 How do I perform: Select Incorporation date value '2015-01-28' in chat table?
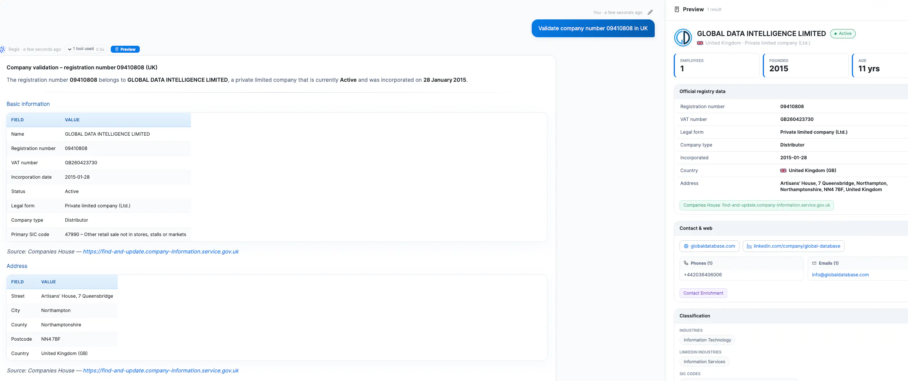(77, 177)
